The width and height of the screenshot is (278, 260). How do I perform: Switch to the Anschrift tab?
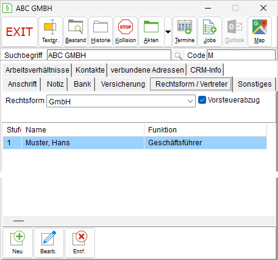[22, 84]
